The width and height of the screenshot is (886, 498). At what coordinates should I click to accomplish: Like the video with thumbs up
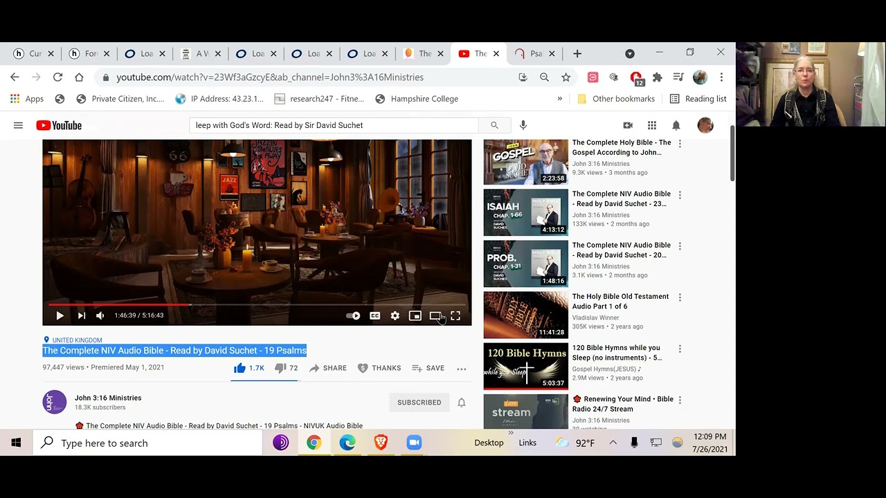[x=248, y=368]
